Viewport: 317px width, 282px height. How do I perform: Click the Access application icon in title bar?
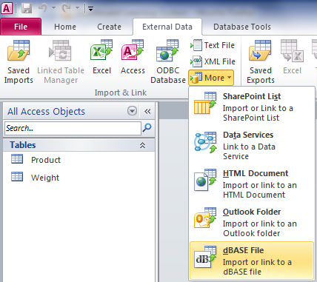pos(7,8)
